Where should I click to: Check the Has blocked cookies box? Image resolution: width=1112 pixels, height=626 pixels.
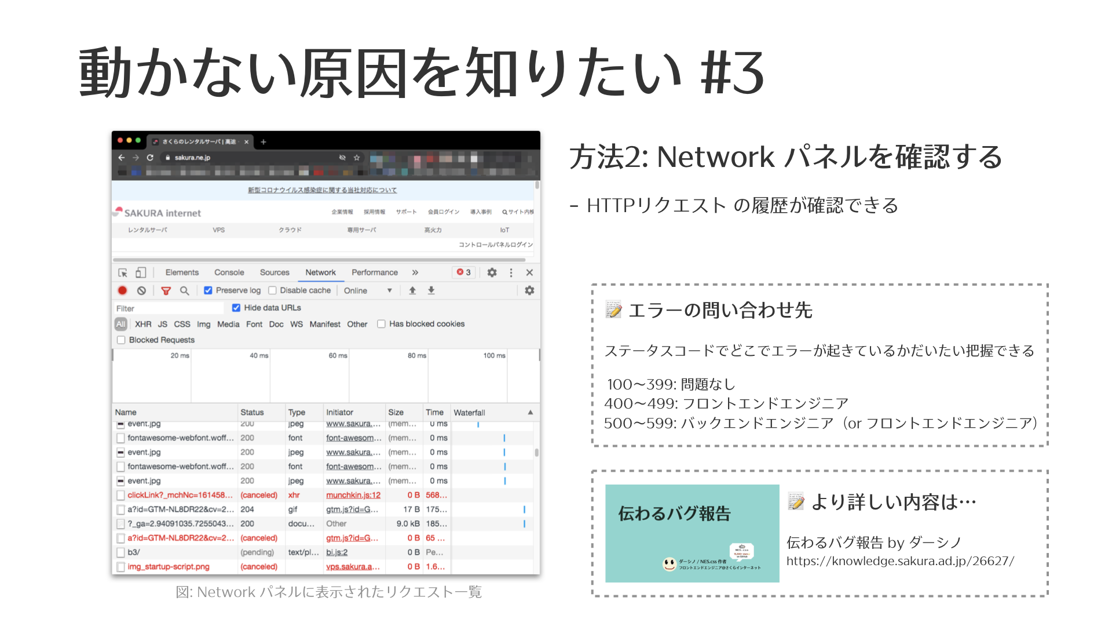(x=381, y=324)
